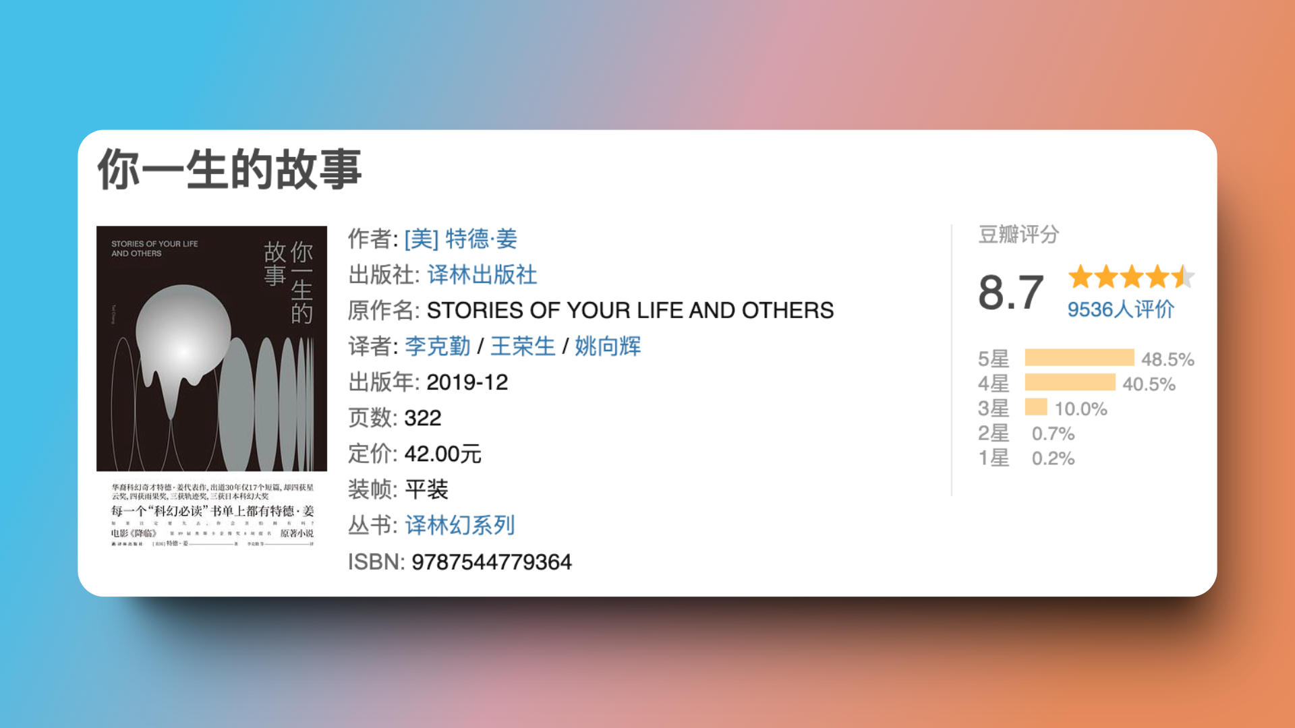Click the ISBN number 9787544779364
This screenshot has height=728, width=1295.
[x=493, y=562]
